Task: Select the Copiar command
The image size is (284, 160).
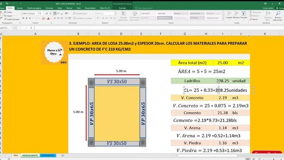Action: coord(8,16)
